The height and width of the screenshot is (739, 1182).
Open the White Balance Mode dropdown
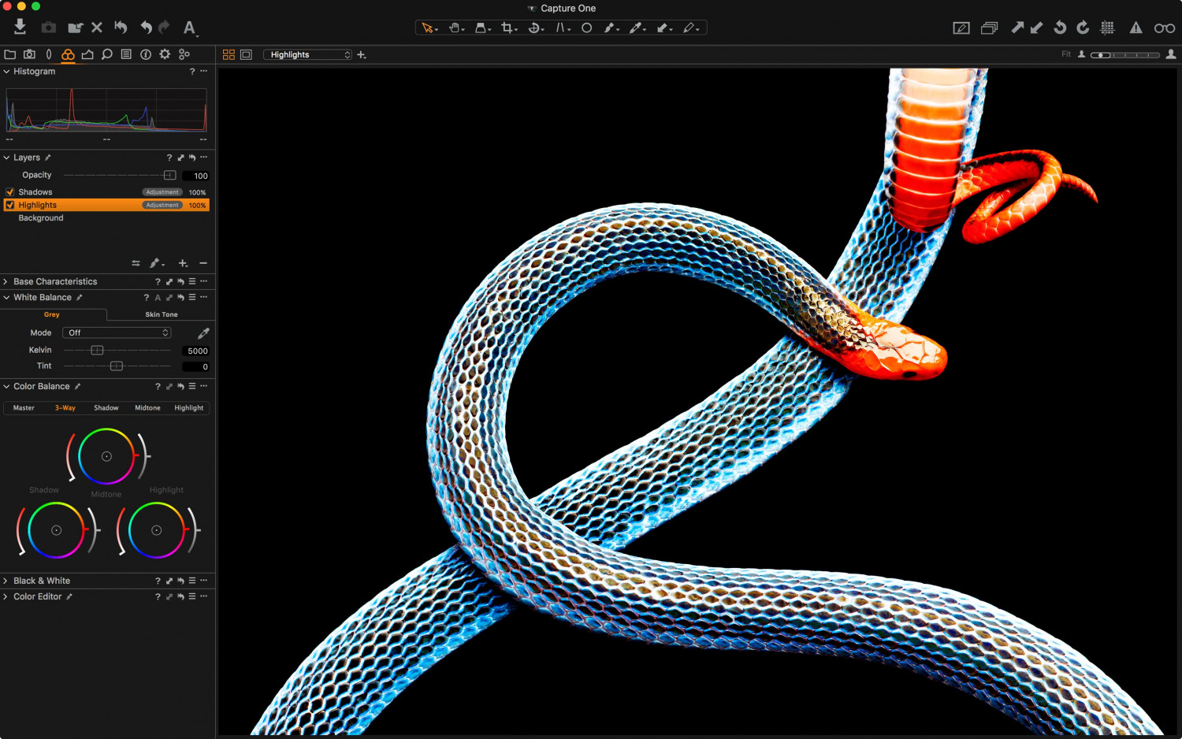pyautogui.click(x=117, y=333)
